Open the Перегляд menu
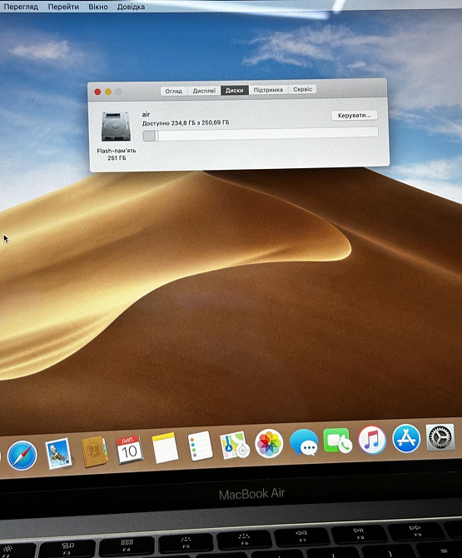The height and width of the screenshot is (558, 462). pos(21,7)
